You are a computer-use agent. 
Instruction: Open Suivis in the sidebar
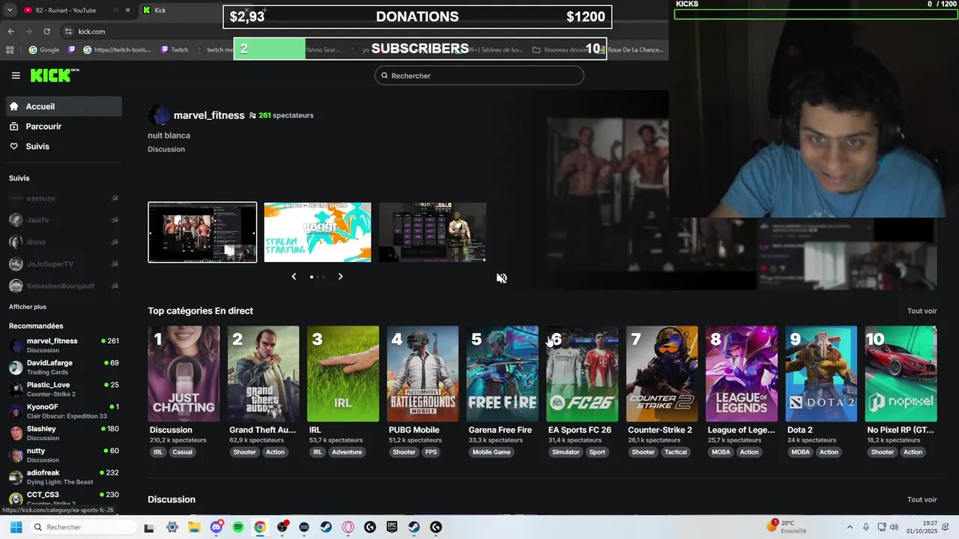(64, 146)
